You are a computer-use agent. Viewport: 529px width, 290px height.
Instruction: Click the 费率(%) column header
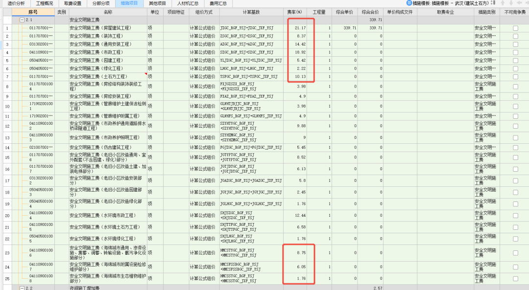pyautogui.click(x=295, y=12)
